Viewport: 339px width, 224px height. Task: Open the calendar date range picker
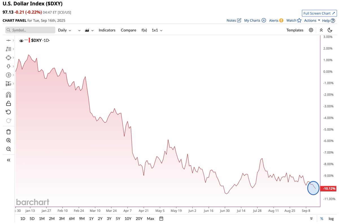tap(161, 219)
